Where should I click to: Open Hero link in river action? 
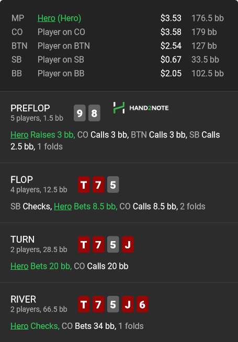(19, 326)
